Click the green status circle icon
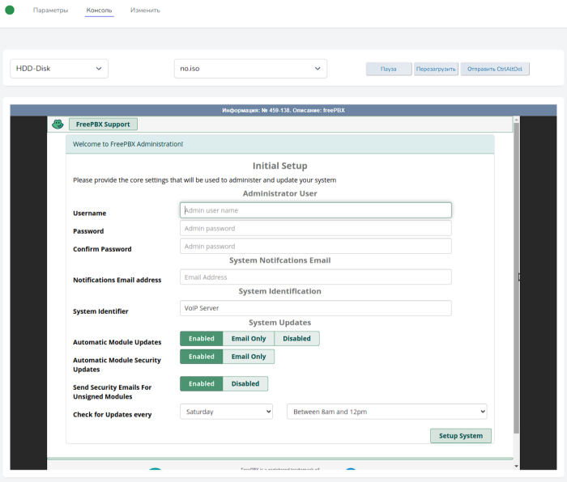This screenshot has width=567, height=482. (x=10, y=11)
